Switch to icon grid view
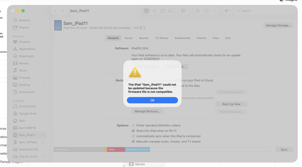Viewport: 302px width, 167px height. 146,11
